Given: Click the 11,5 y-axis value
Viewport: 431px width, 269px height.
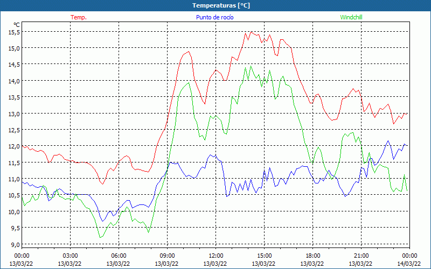Looking at the screenshot, I should pyautogui.click(x=15, y=163).
